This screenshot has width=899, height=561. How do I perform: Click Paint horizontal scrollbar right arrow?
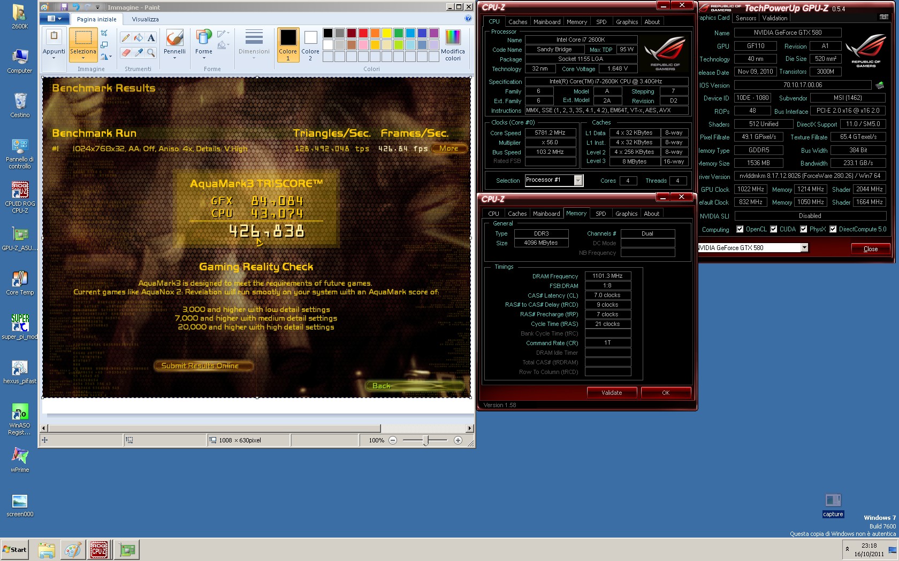tap(470, 428)
